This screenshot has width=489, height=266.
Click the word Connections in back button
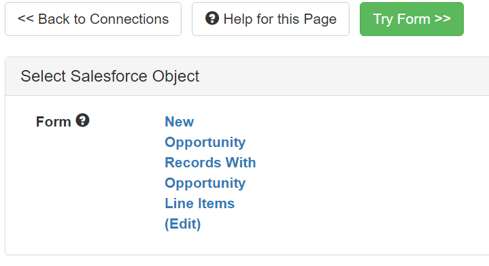[129, 19]
